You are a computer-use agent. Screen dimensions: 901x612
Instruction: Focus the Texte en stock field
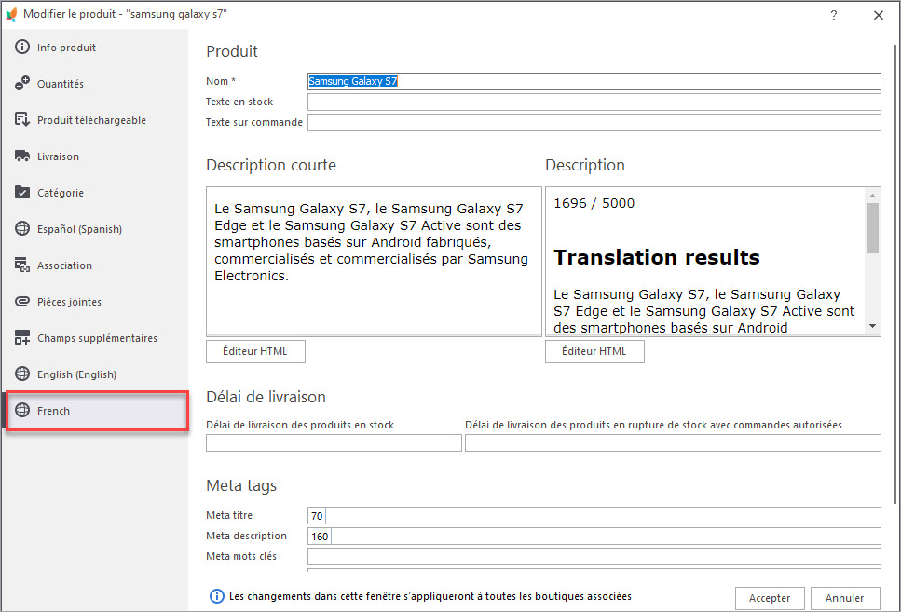[x=594, y=102]
